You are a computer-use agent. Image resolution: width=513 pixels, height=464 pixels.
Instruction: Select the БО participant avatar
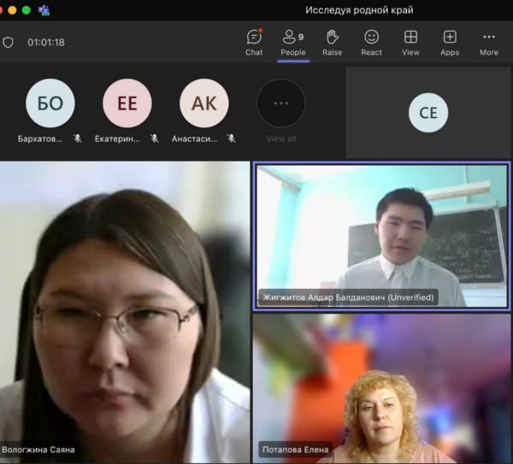(x=50, y=103)
